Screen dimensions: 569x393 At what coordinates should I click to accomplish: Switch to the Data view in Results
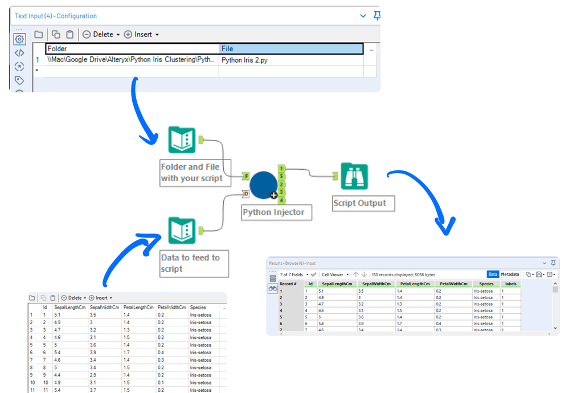[493, 275]
